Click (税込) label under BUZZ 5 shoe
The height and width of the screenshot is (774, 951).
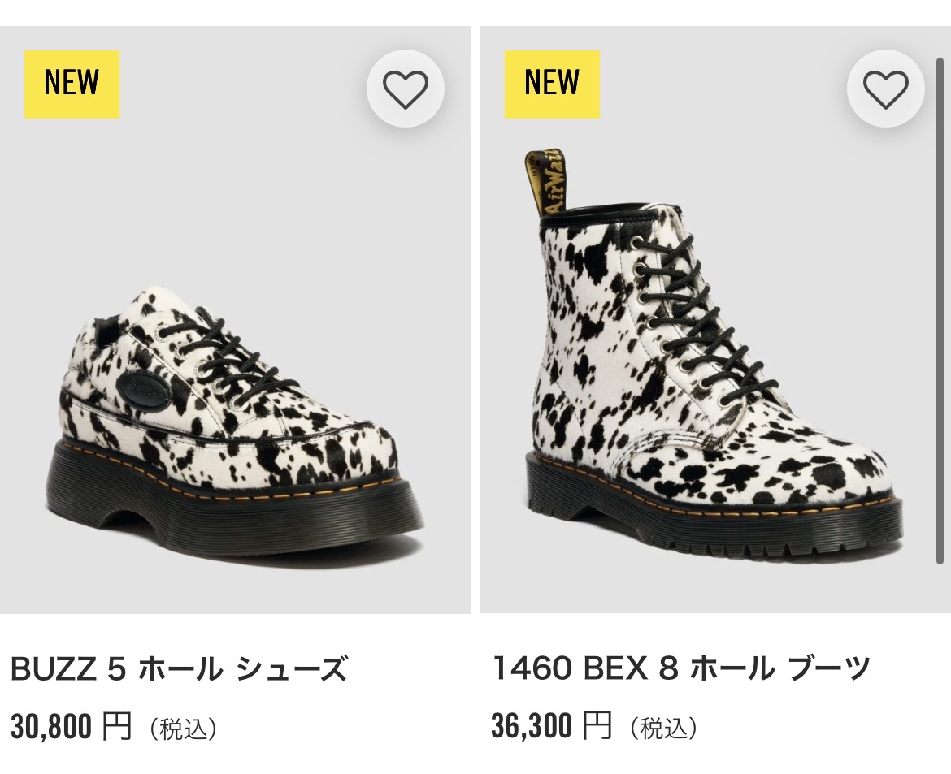183,728
